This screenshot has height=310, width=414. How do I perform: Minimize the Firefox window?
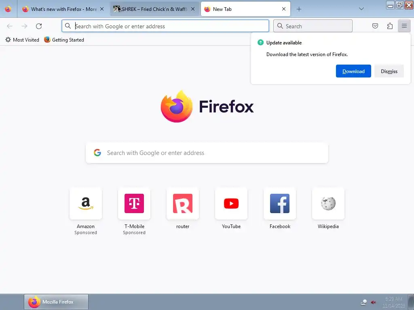pyautogui.click(x=391, y=5)
